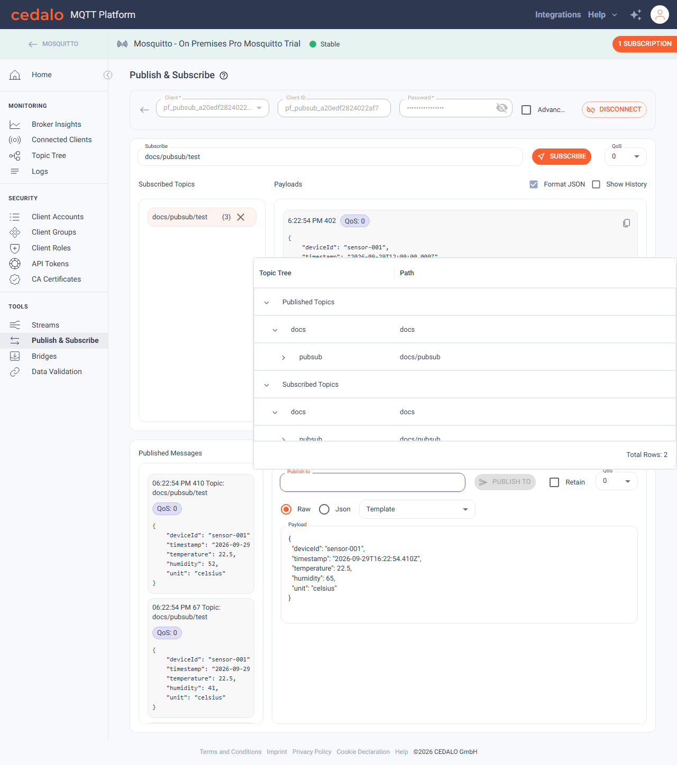Focus the Subscribe topic input field

coord(331,157)
